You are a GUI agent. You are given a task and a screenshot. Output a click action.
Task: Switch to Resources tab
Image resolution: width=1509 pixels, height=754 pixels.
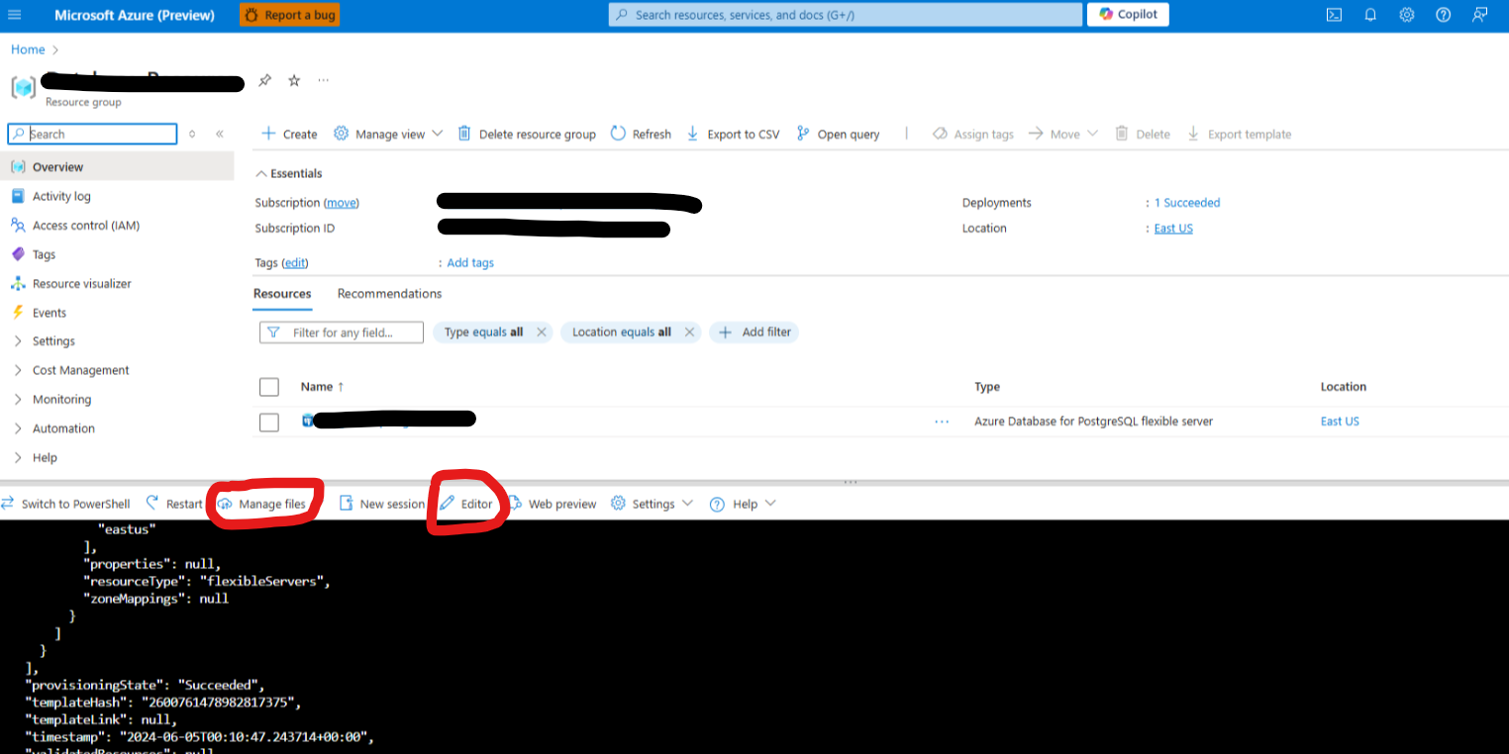click(282, 294)
